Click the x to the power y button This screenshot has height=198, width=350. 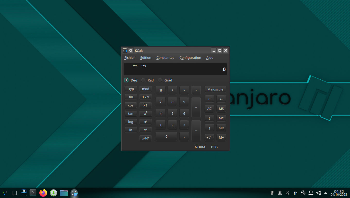146,122
